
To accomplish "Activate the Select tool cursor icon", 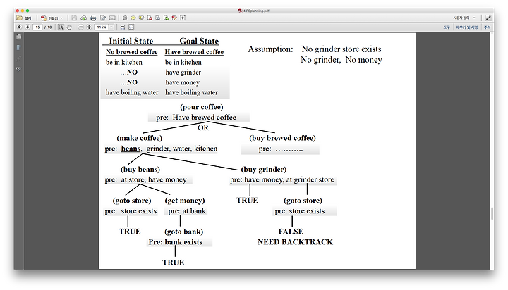I will (61, 27).
